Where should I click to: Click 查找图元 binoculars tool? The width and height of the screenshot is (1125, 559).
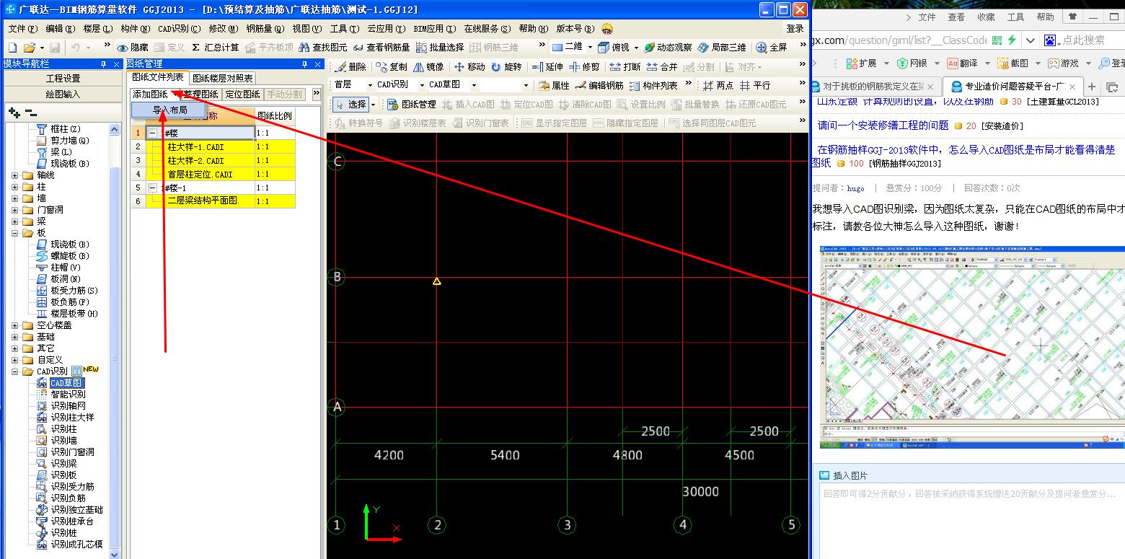[322, 48]
